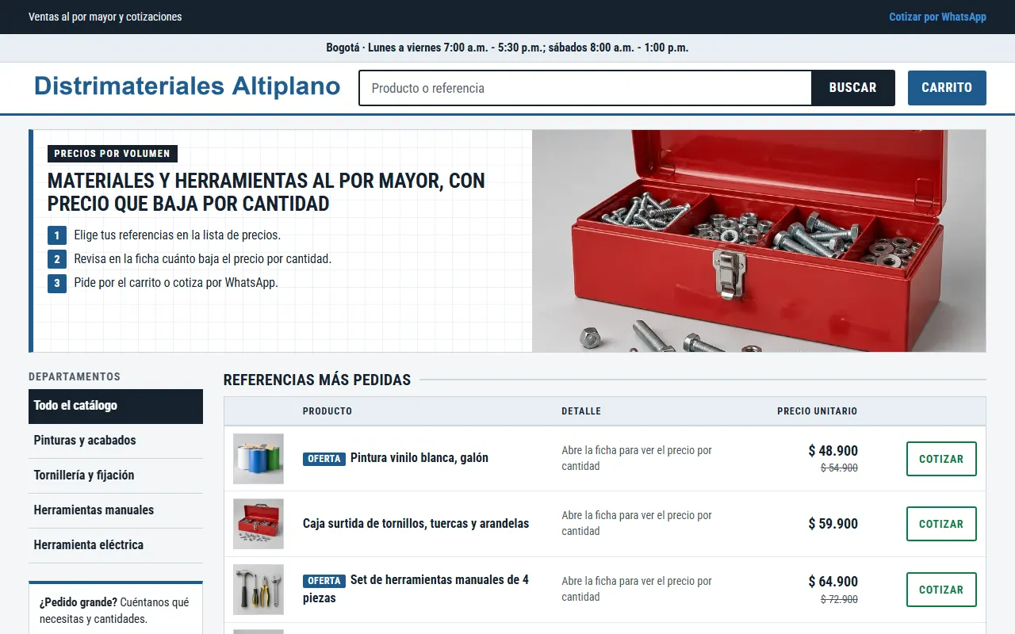Open Set de herramientas manuales de 4 piezas
Viewport: 1015px width, 634px height.
pyautogui.click(x=416, y=589)
